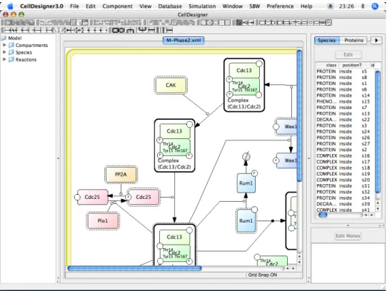Screen dimensions: 387x291
Task: Select the upper Rum1 node with phosphate
Action: click(246, 183)
